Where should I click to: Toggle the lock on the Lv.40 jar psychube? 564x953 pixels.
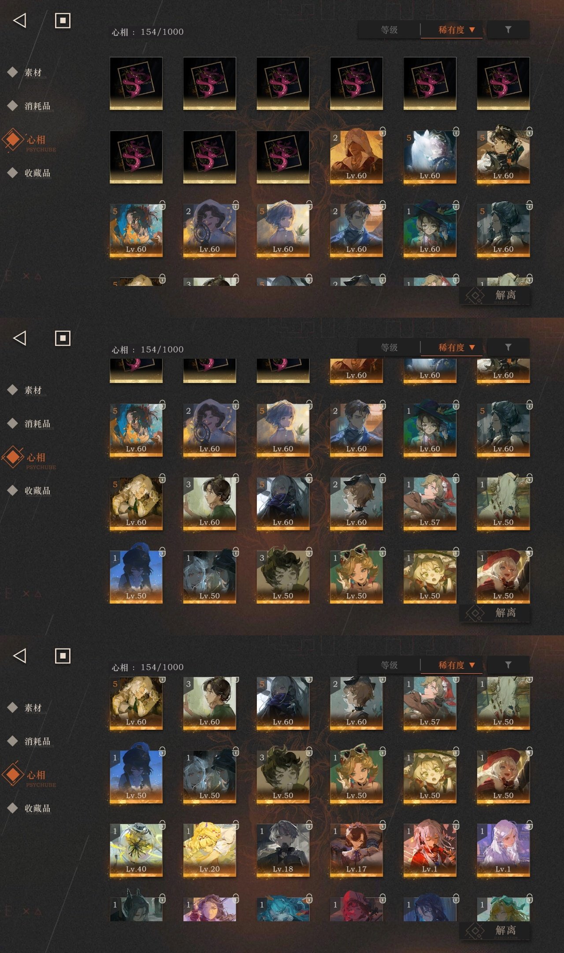(x=162, y=825)
